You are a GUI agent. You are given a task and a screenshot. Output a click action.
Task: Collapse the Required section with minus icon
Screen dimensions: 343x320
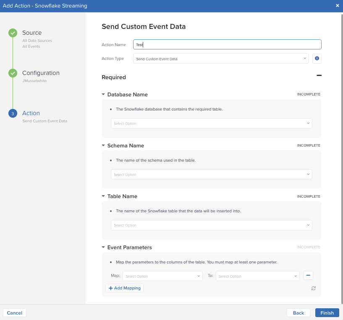[x=319, y=75]
